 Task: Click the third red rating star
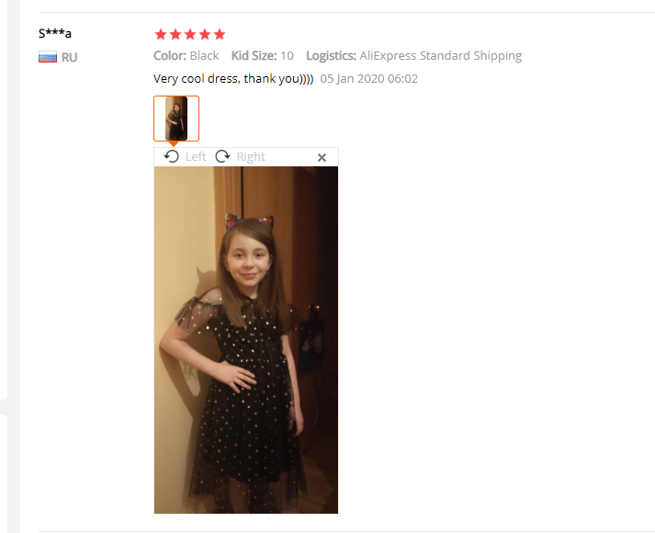click(x=190, y=34)
